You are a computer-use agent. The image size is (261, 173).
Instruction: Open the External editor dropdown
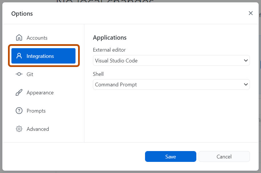171,60
